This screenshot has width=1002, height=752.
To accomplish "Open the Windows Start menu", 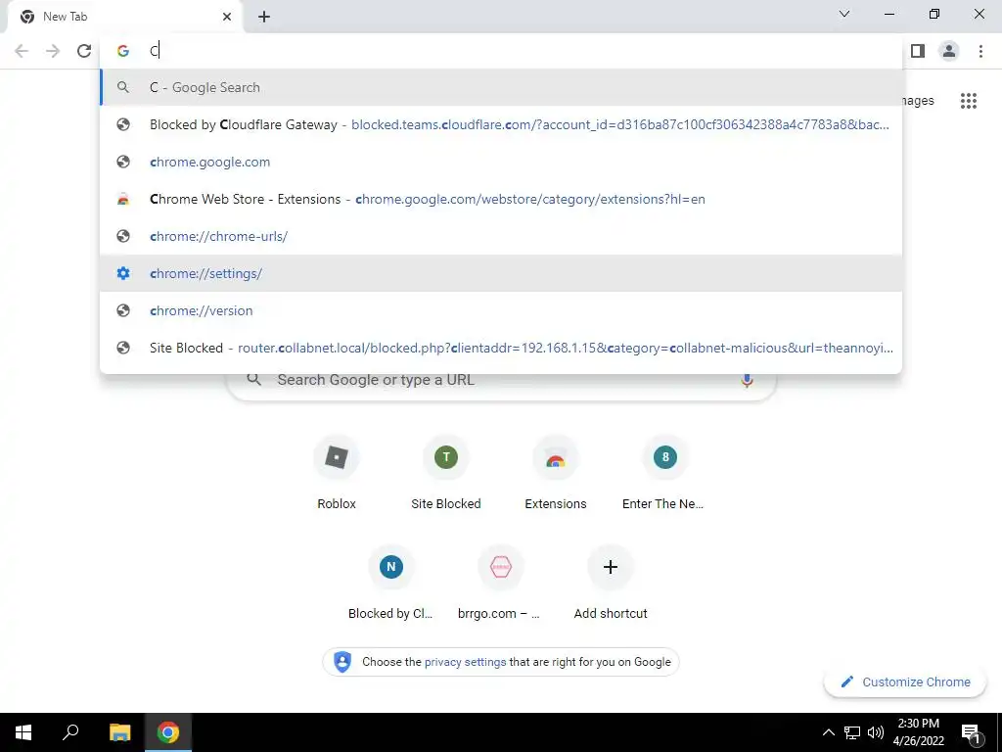I will click(23, 732).
